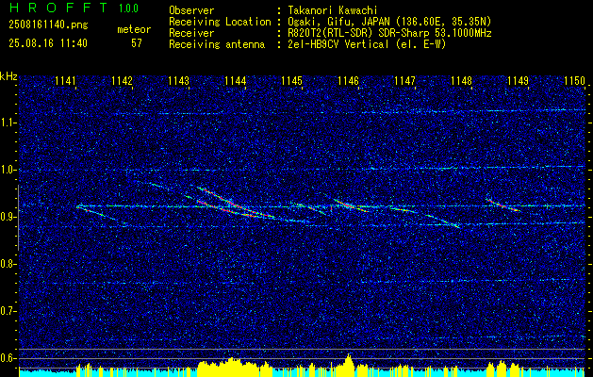
Task: Select the R820T2(RTL-SDR) SDR-Sharp receiver text
Action: coord(389,33)
